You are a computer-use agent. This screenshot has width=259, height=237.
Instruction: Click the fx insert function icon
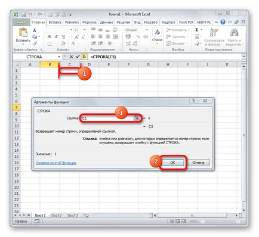click(x=84, y=57)
